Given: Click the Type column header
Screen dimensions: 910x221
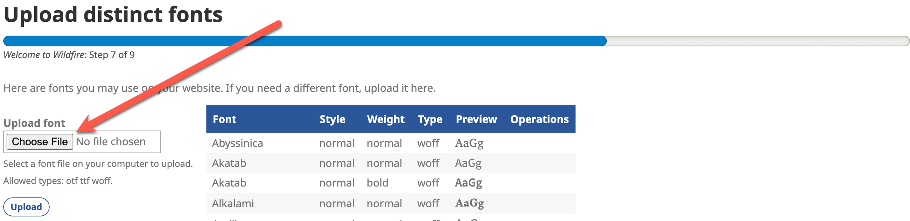Looking at the screenshot, I should coord(429,119).
